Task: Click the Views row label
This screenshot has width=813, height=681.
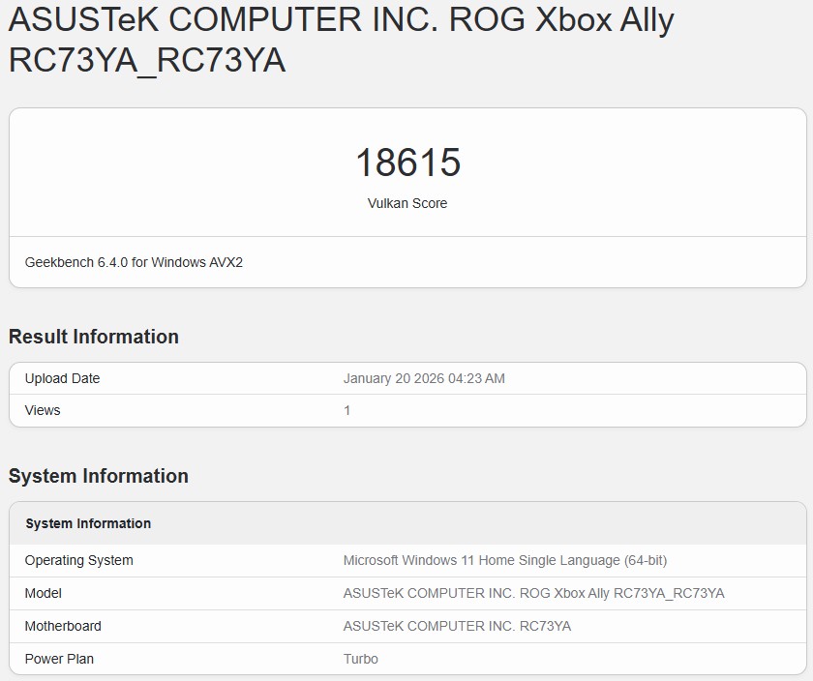Action: tap(43, 410)
